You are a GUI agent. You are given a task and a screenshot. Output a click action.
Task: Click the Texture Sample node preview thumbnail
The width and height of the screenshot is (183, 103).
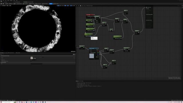tap(91, 56)
